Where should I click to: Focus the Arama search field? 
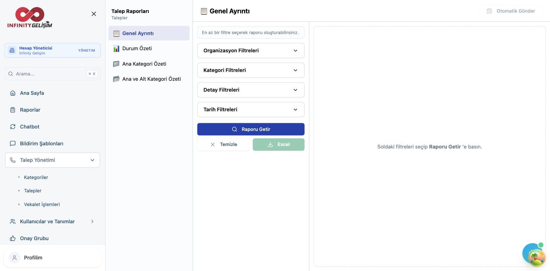tap(53, 74)
